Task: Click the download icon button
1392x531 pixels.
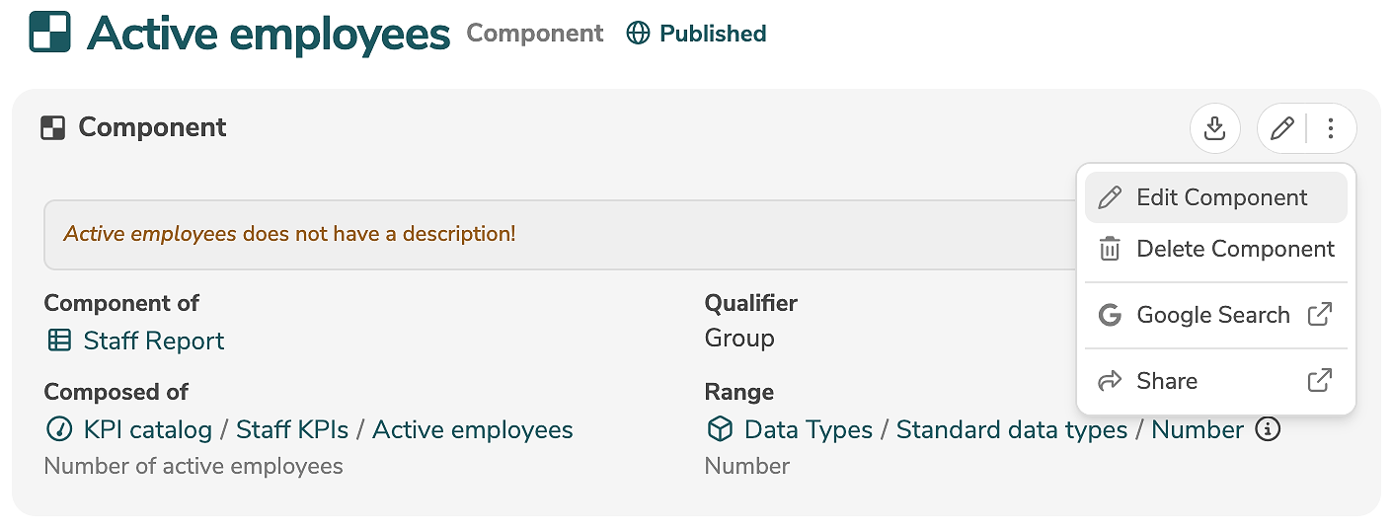Action: 1214,128
